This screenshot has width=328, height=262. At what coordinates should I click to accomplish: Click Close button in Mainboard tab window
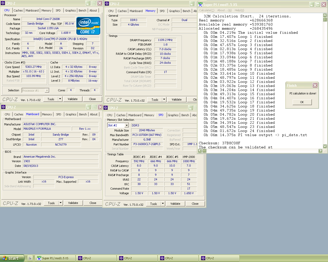tap(93, 203)
